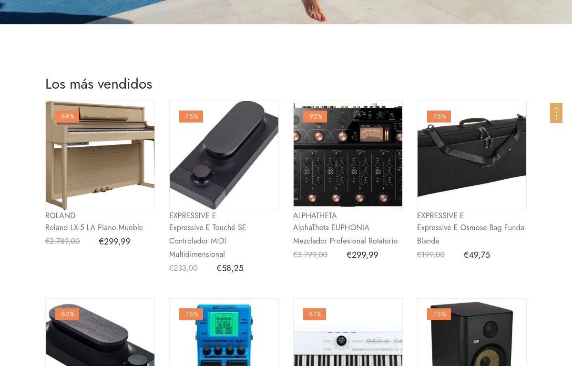572x366 pixels.
Task: Click the -75% badge on the Osmose bag
Action: (x=439, y=116)
